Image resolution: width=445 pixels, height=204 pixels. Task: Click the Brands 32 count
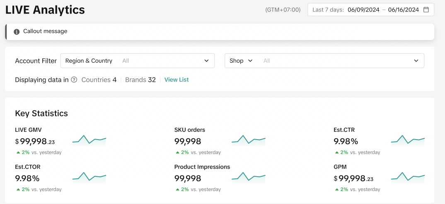point(140,80)
